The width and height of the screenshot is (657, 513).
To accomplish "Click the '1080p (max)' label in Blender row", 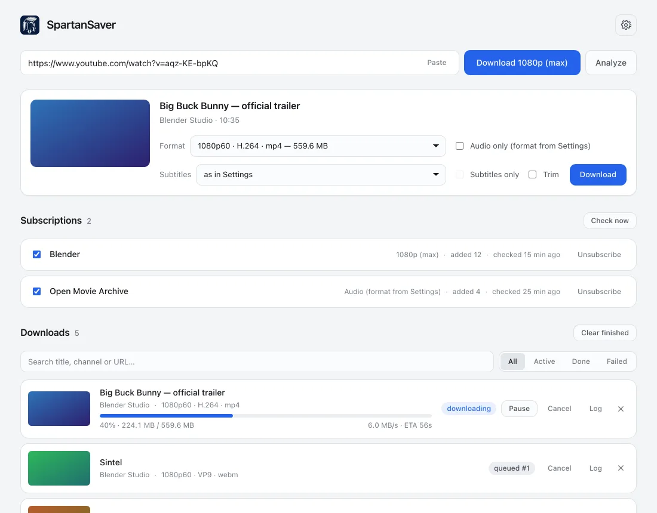I will click(x=417, y=254).
